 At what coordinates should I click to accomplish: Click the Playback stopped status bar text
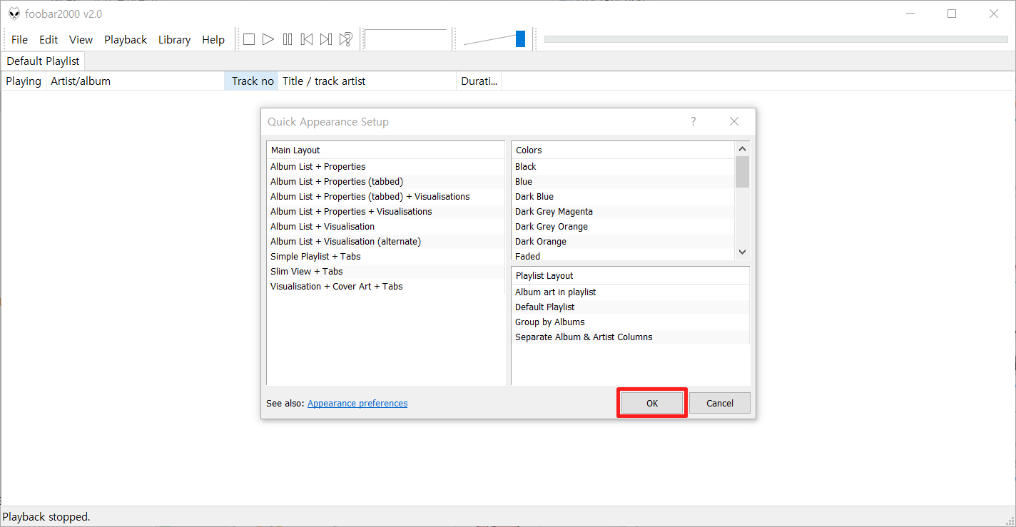[46, 517]
